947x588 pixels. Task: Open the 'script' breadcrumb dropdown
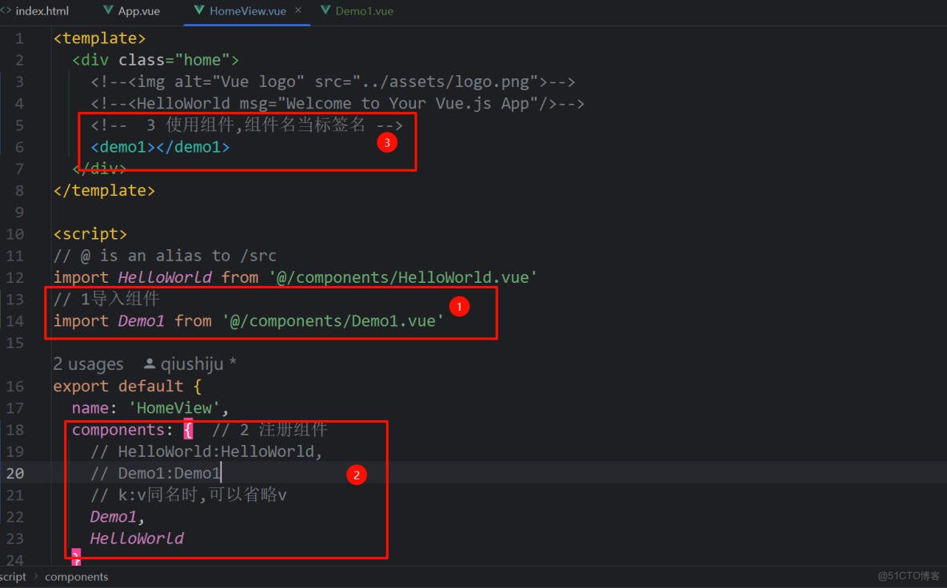(13, 576)
